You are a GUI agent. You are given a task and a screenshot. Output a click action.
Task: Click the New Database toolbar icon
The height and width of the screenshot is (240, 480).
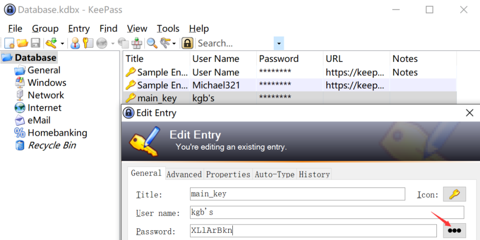pos(9,43)
